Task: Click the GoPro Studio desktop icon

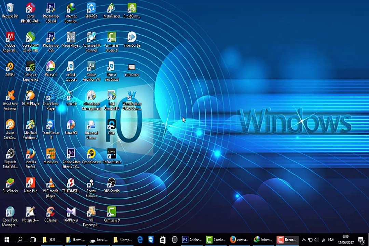Action: 111,156
